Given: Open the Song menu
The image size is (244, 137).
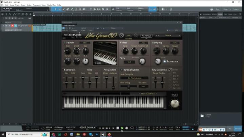Looking at the screenshot, I should (12, 5).
